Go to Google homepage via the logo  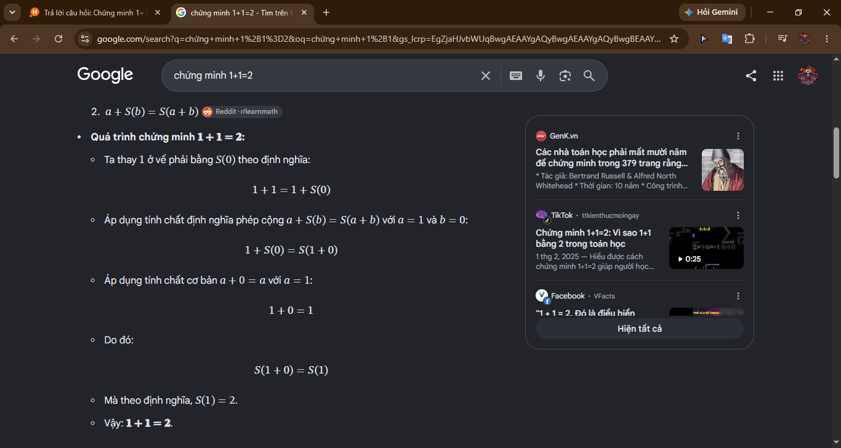tap(105, 75)
